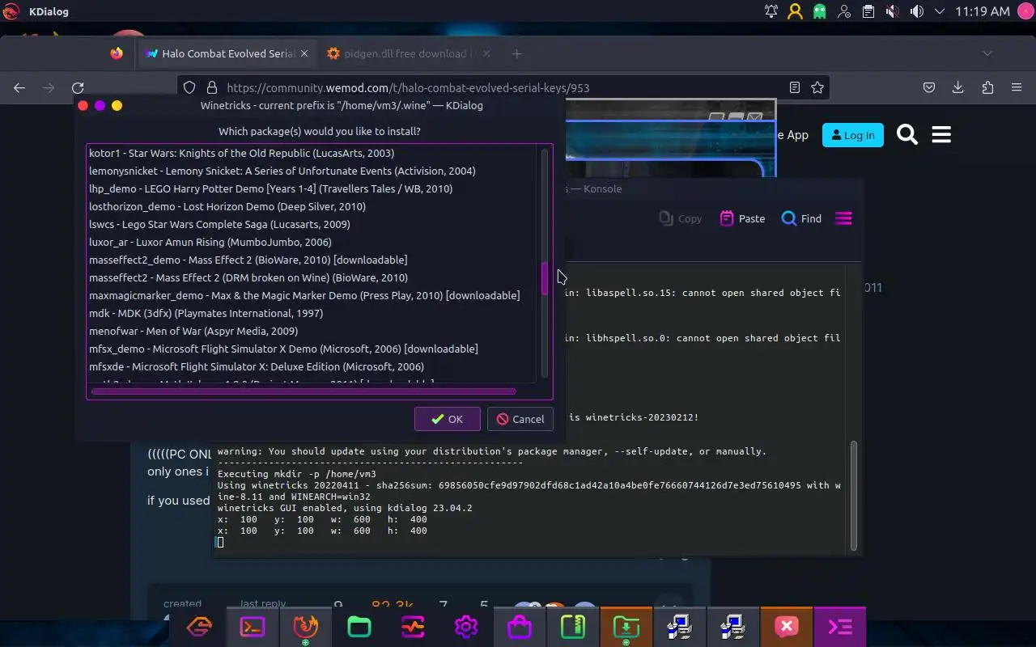Open the clipboard tray icon

point(868,11)
